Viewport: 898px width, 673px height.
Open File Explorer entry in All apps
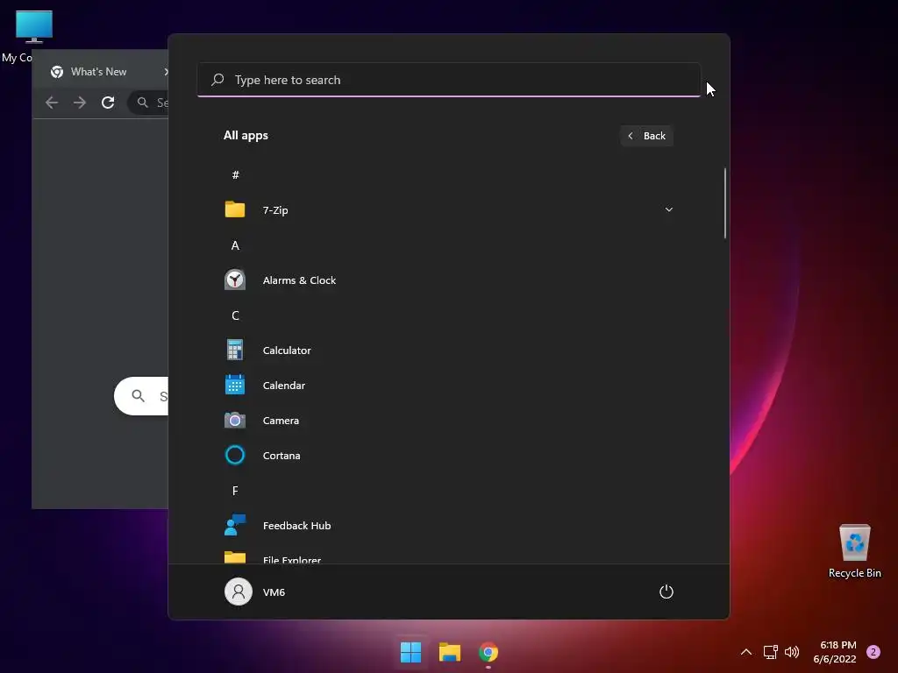pos(448,557)
